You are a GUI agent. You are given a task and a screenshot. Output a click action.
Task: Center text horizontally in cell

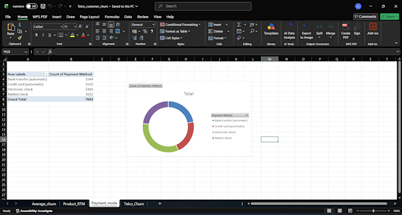click(105, 31)
